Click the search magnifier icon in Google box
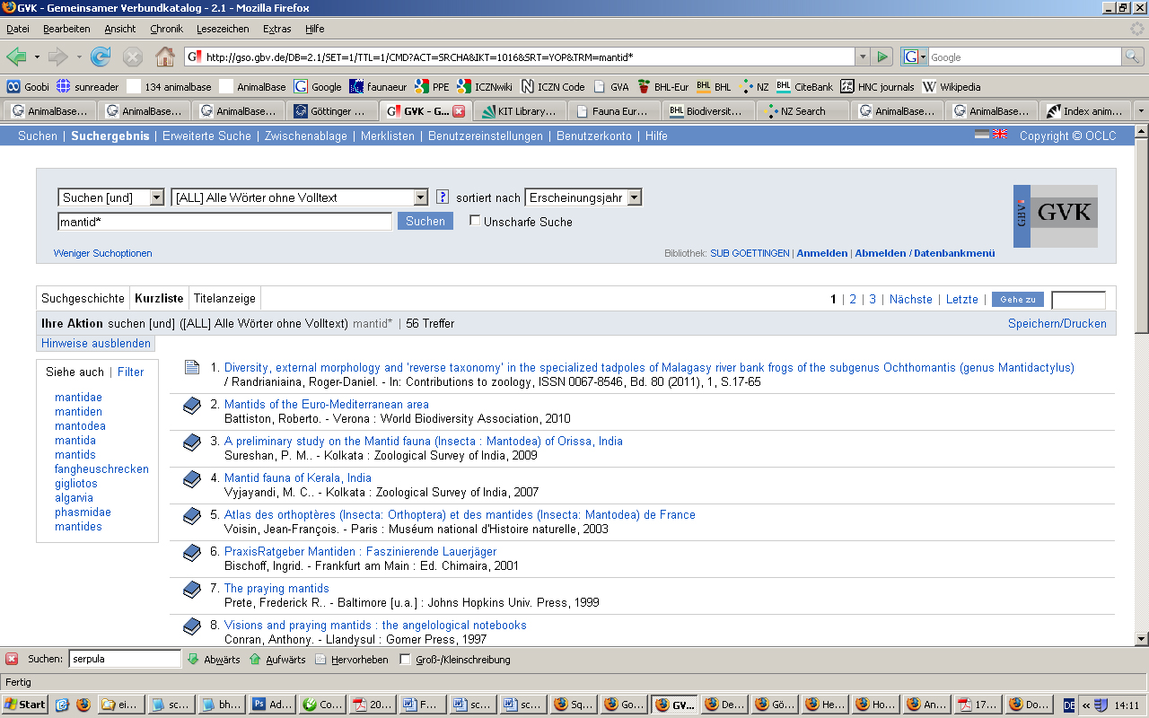This screenshot has width=1149, height=718. tap(1134, 57)
